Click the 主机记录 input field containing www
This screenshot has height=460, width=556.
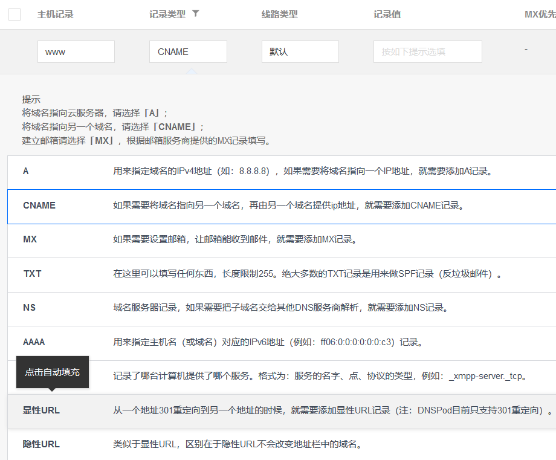[76, 52]
